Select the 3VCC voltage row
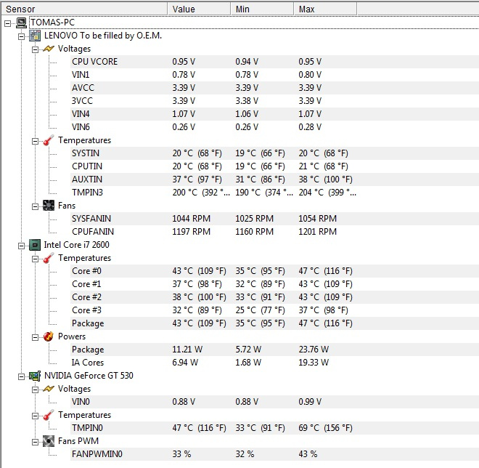Screen dimensions: 479x468 (274, 101)
